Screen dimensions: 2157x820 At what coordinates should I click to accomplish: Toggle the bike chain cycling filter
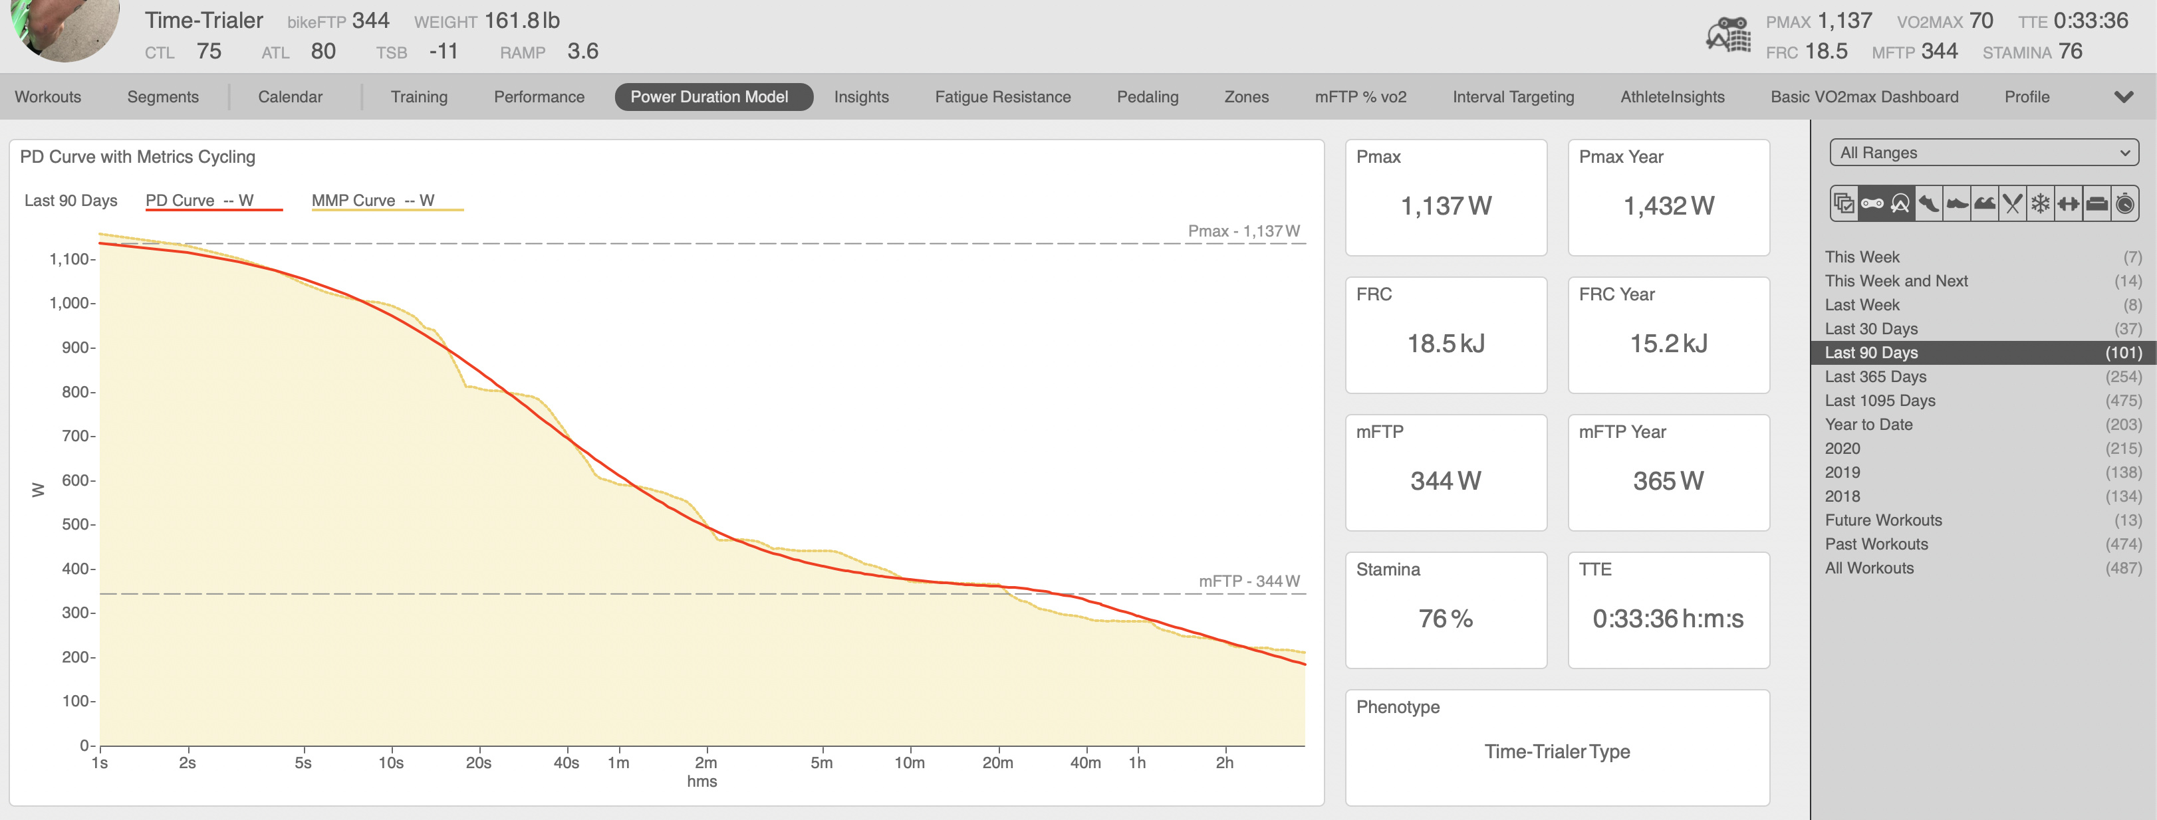click(1872, 204)
